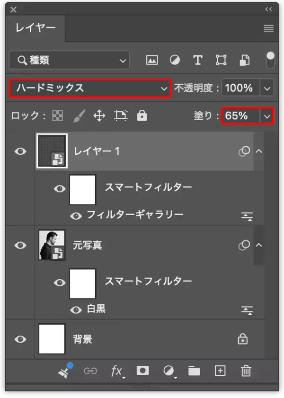Toggle the layer filtering on/off switch

click(x=270, y=60)
